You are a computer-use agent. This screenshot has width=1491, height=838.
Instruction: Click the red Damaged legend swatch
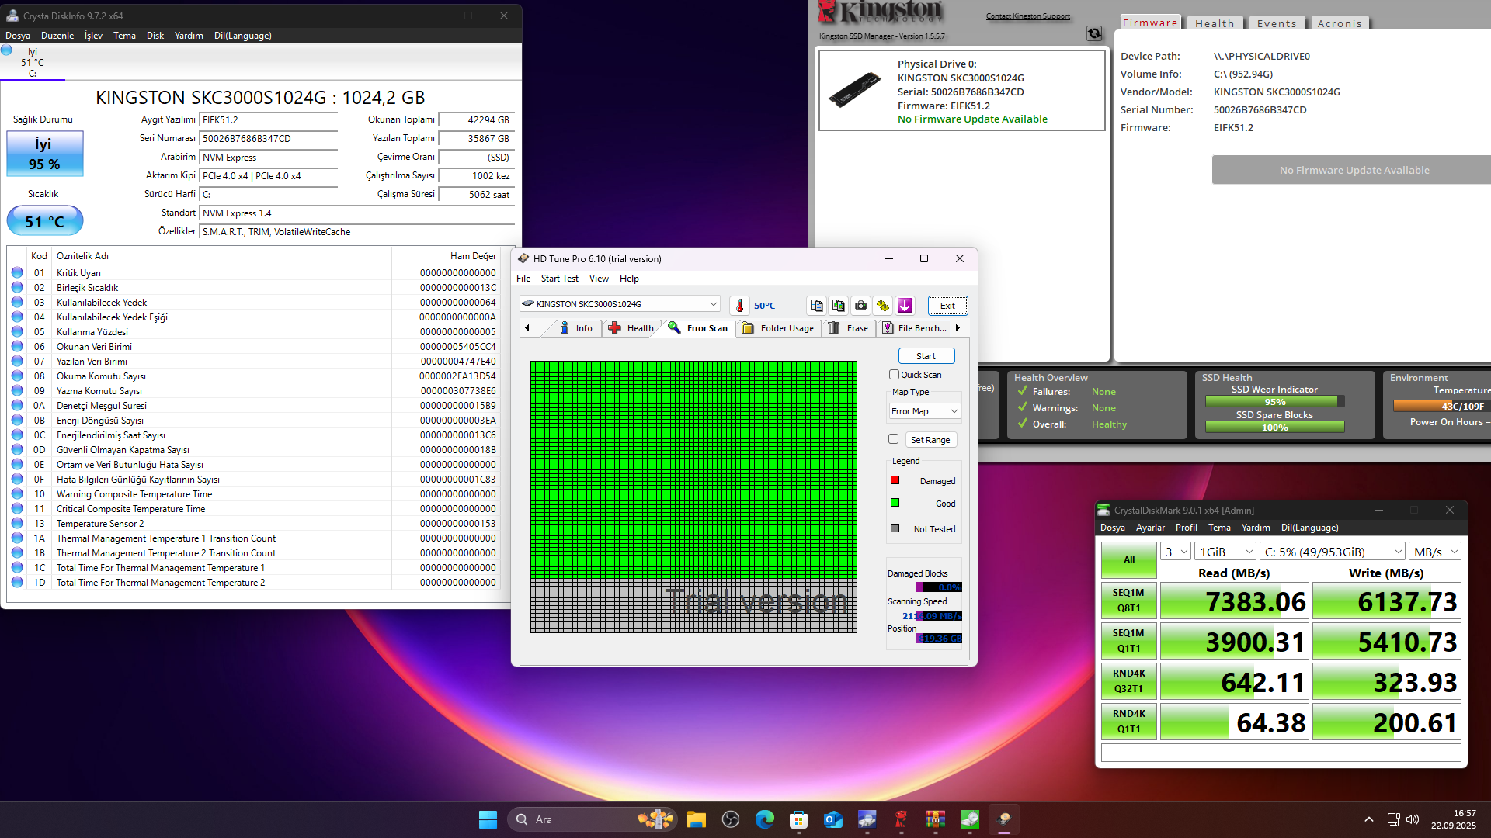[895, 480]
